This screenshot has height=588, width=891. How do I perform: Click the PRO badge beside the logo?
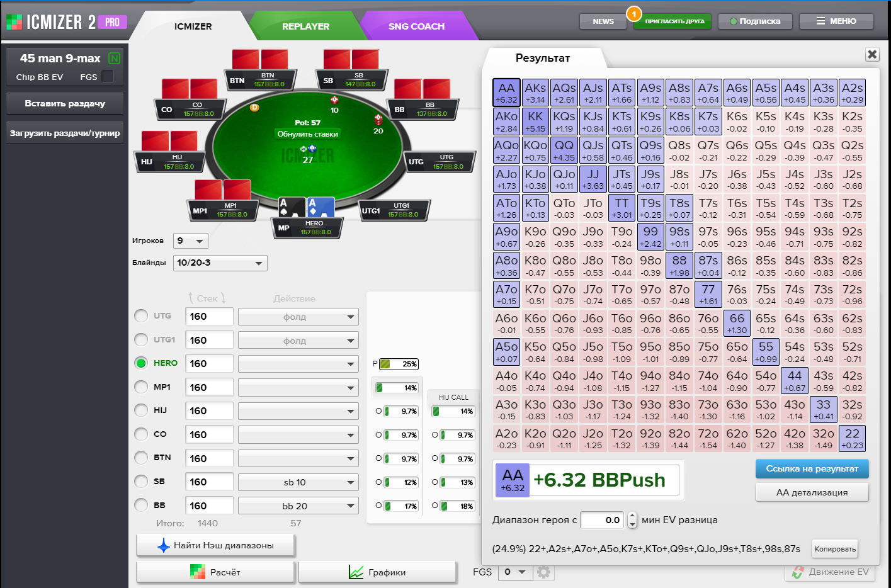[112, 22]
